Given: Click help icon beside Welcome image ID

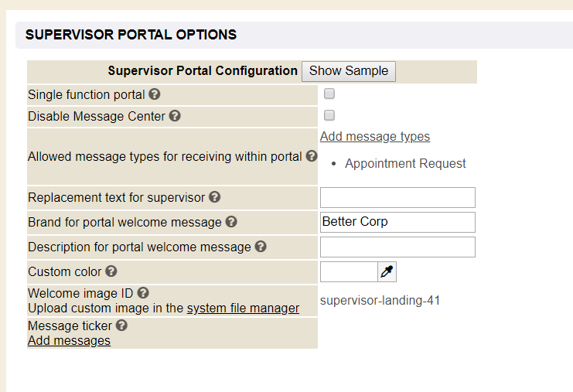Looking at the screenshot, I should click(143, 294).
